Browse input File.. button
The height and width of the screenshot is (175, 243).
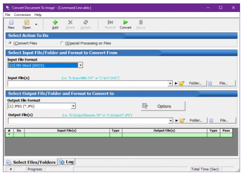coord(222,83)
